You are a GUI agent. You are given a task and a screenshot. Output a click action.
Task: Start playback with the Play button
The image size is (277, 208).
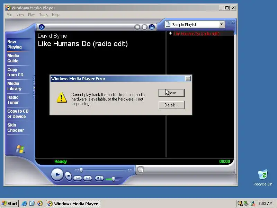pos(57,175)
